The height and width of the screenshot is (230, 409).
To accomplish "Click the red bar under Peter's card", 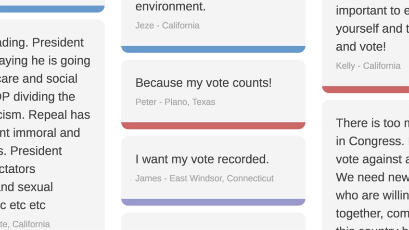I will (213, 126).
